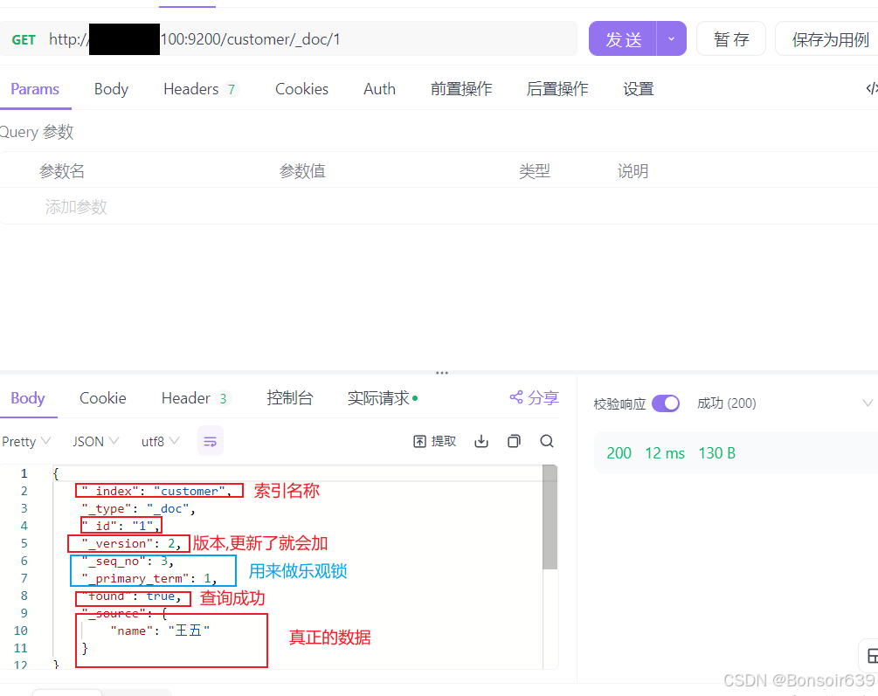Screen dimensions: 878x696
Task: Click the copy response icon
Action: tap(514, 441)
